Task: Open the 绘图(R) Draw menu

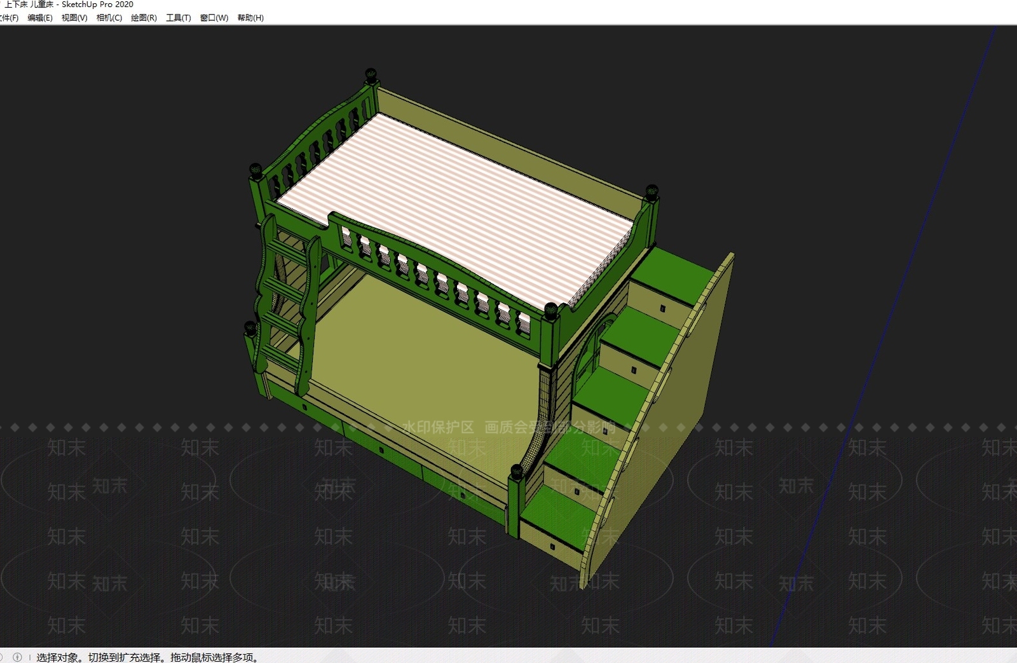Action: pos(144,18)
